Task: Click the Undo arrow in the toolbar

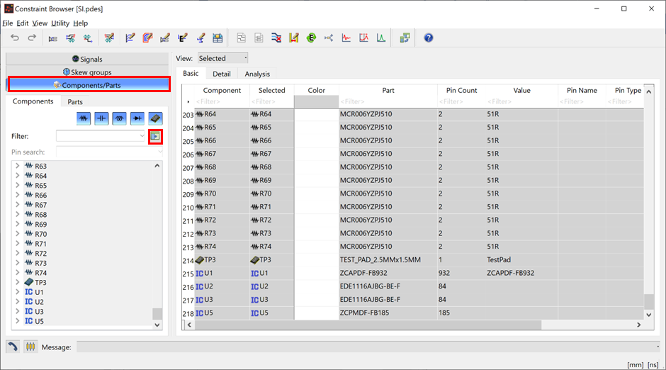Action: point(15,38)
